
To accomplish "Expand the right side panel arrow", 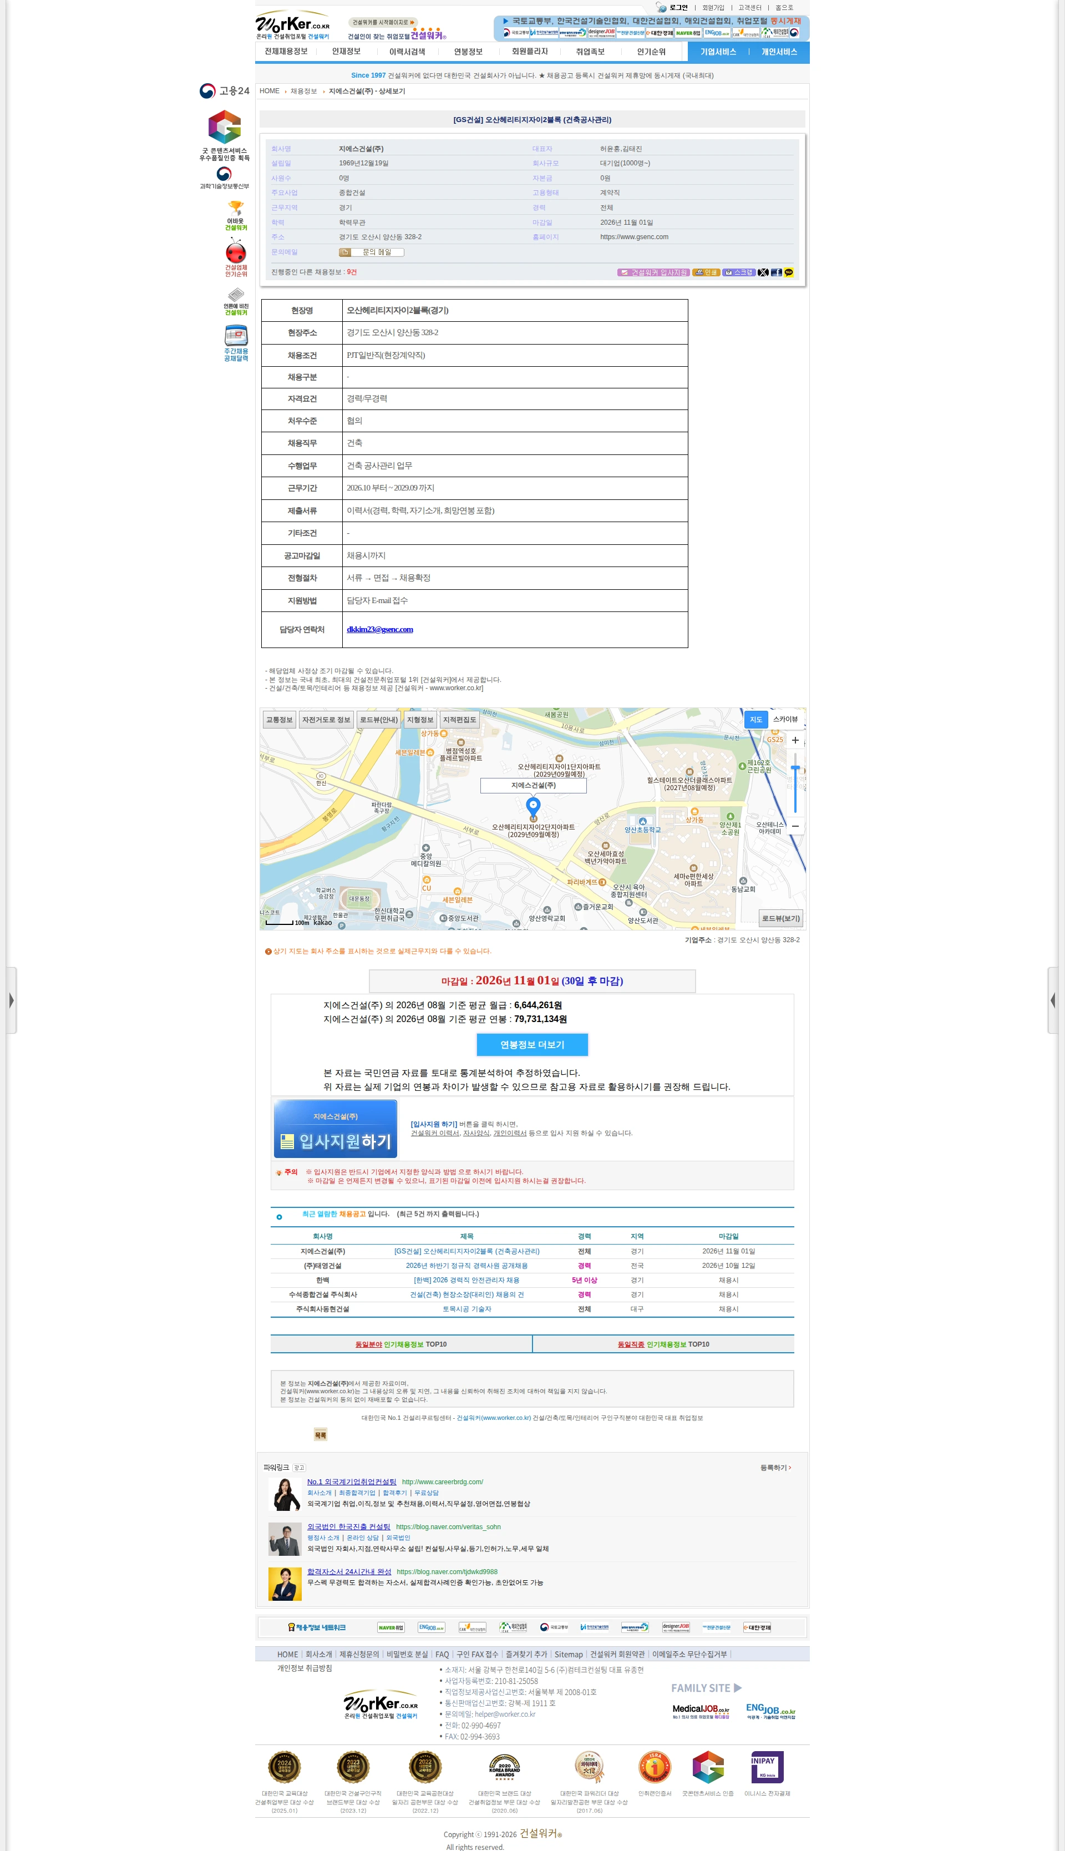I will pyautogui.click(x=1053, y=1000).
